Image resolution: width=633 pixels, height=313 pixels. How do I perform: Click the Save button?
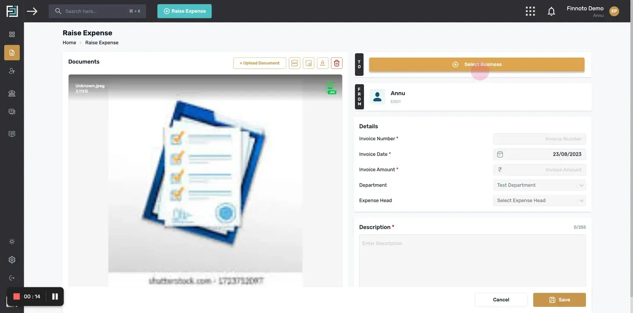click(x=560, y=300)
